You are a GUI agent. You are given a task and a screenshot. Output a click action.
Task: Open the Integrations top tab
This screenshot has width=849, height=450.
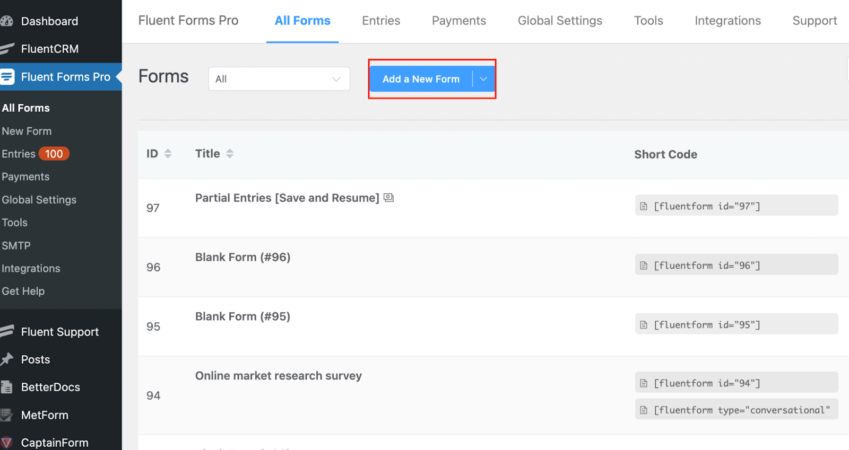point(727,21)
